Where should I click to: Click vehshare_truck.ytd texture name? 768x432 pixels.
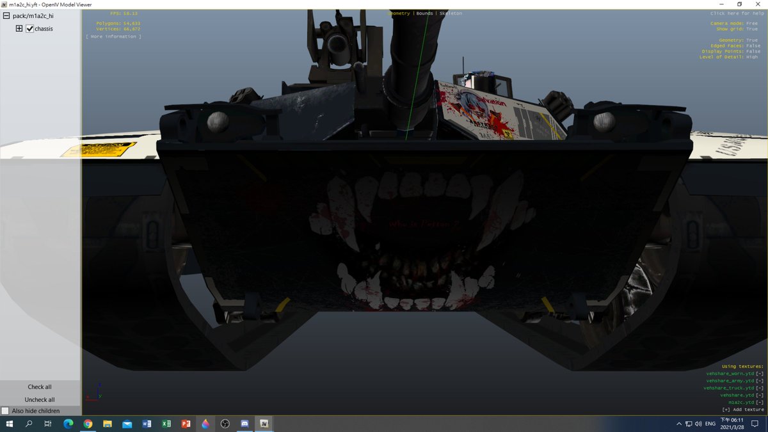coord(729,388)
